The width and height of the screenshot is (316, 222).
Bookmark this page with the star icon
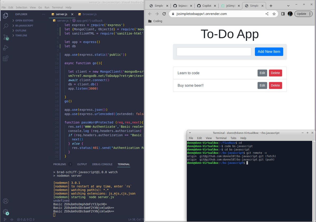click(x=274, y=14)
